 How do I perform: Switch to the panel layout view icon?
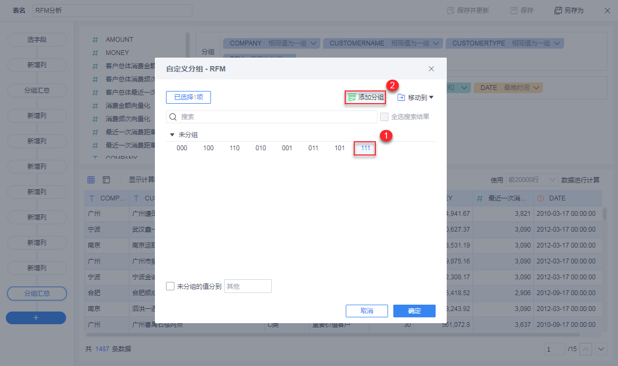(106, 180)
